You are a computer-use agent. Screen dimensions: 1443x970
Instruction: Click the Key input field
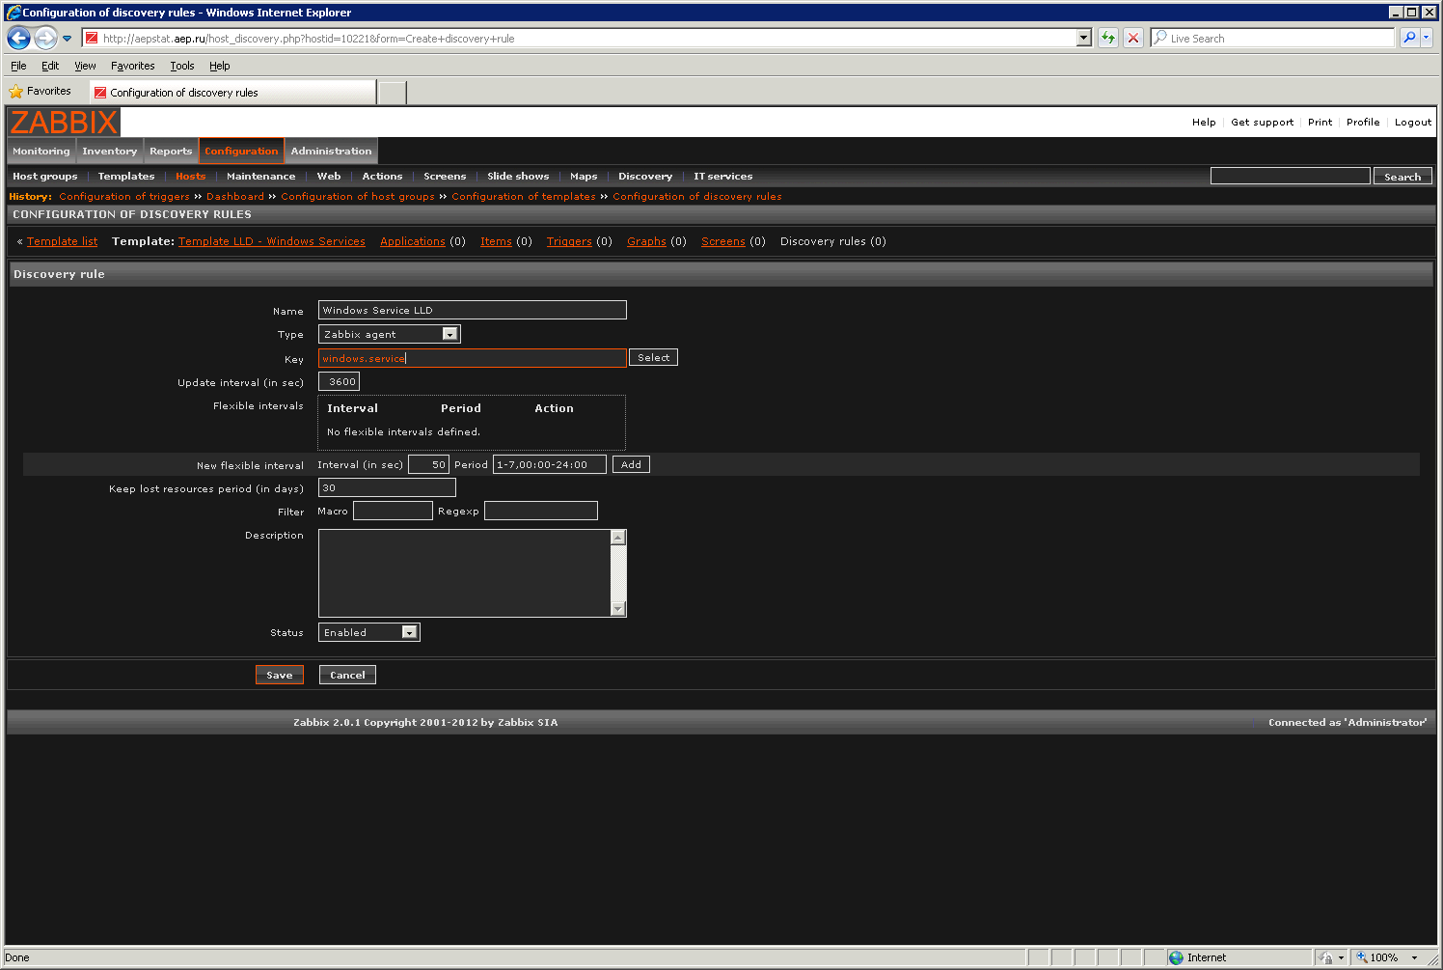pyautogui.click(x=473, y=358)
